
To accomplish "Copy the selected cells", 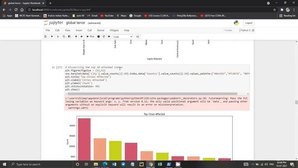I will 64,36.
